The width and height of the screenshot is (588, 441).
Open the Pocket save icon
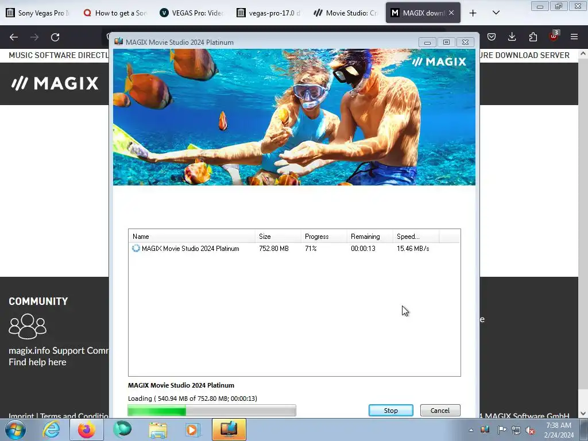pyautogui.click(x=492, y=37)
